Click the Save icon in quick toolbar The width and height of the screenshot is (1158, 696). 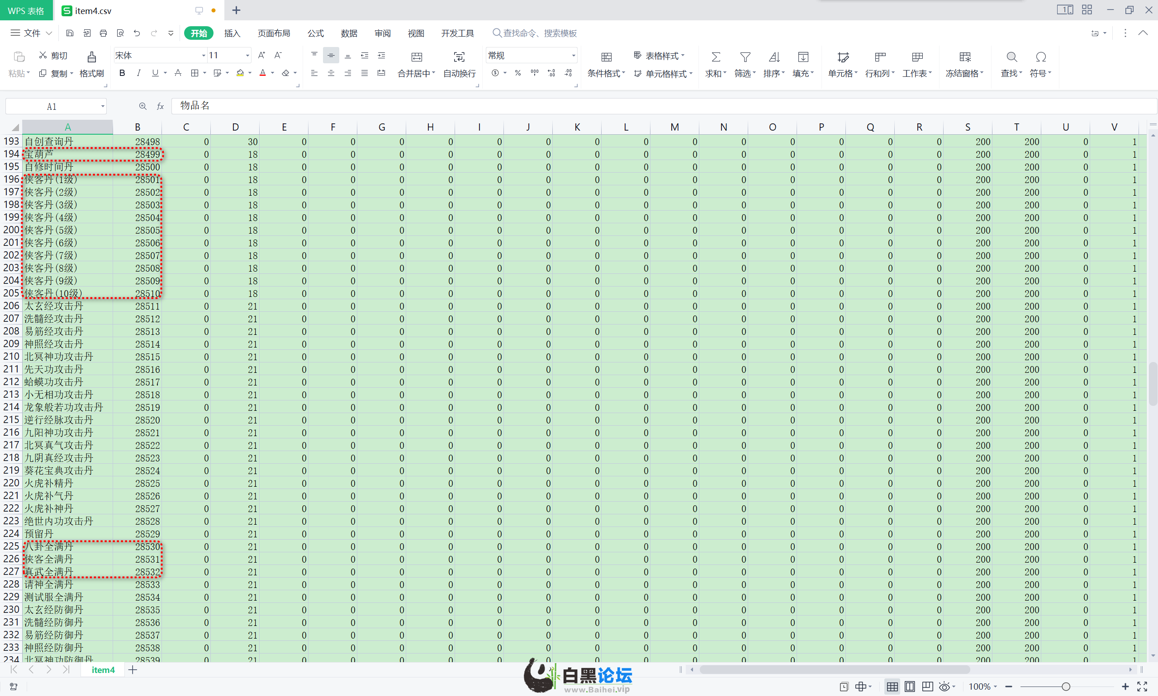(x=70, y=33)
